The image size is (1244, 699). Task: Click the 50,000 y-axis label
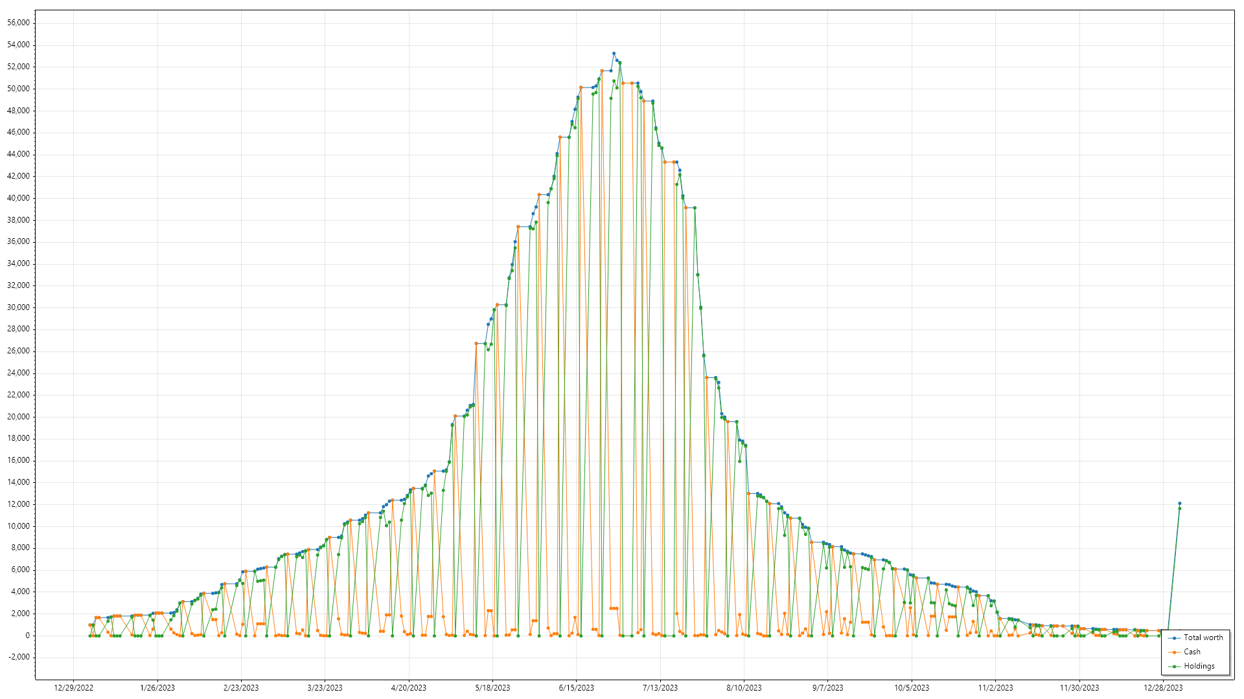pos(18,89)
